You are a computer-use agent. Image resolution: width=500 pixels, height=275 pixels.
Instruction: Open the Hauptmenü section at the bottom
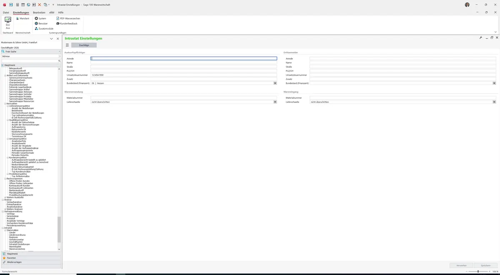click(x=31, y=254)
